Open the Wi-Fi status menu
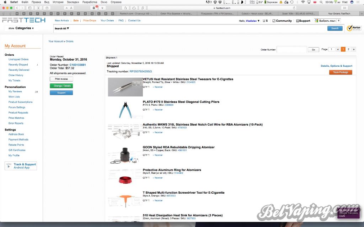This screenshot has width=364, height=227. (303, 2)
